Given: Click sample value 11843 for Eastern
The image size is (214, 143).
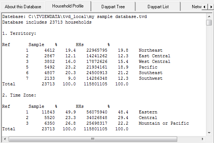Looking at the screenshot, I should pyautogui.click(x=48, y=112).
